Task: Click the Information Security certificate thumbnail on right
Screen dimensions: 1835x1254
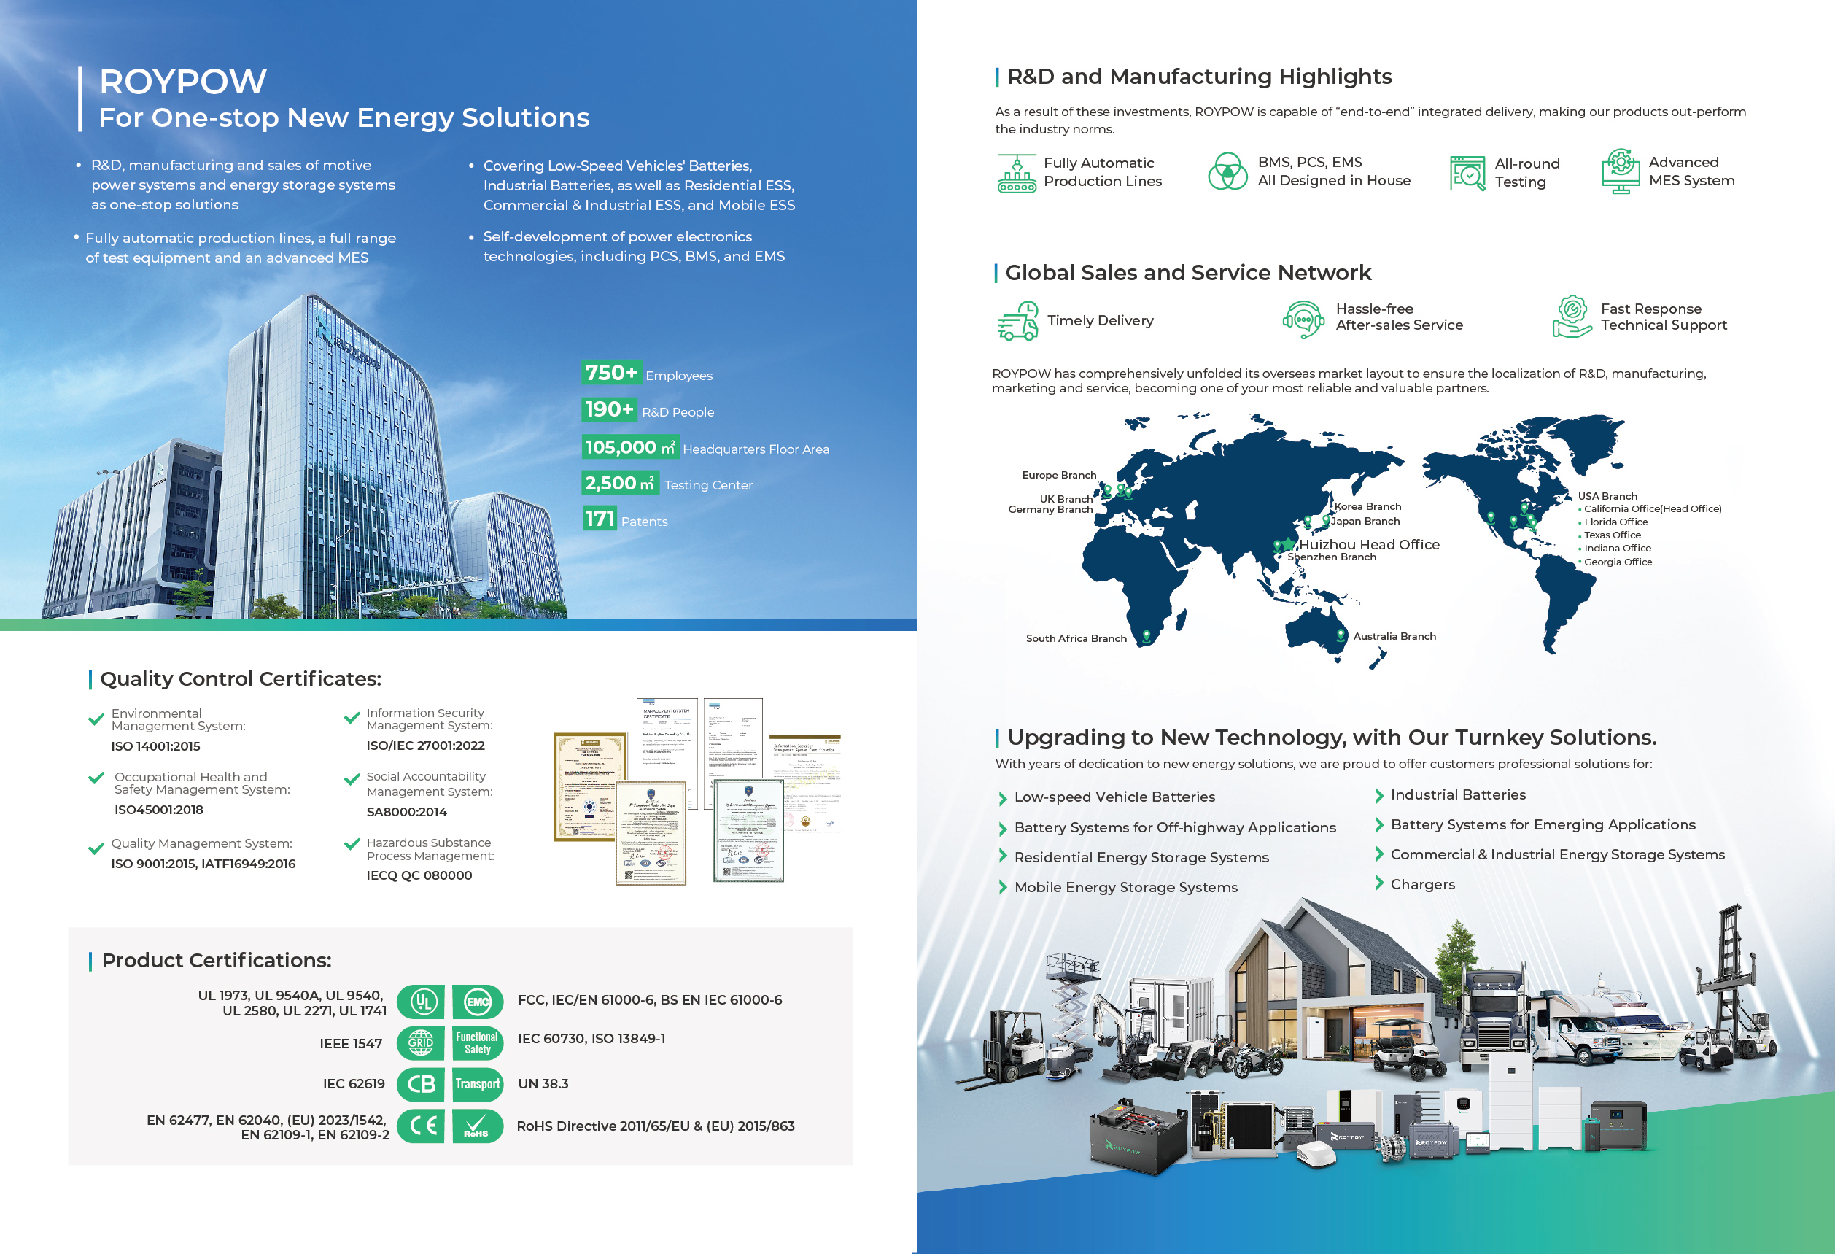Action: click(806, 783)
